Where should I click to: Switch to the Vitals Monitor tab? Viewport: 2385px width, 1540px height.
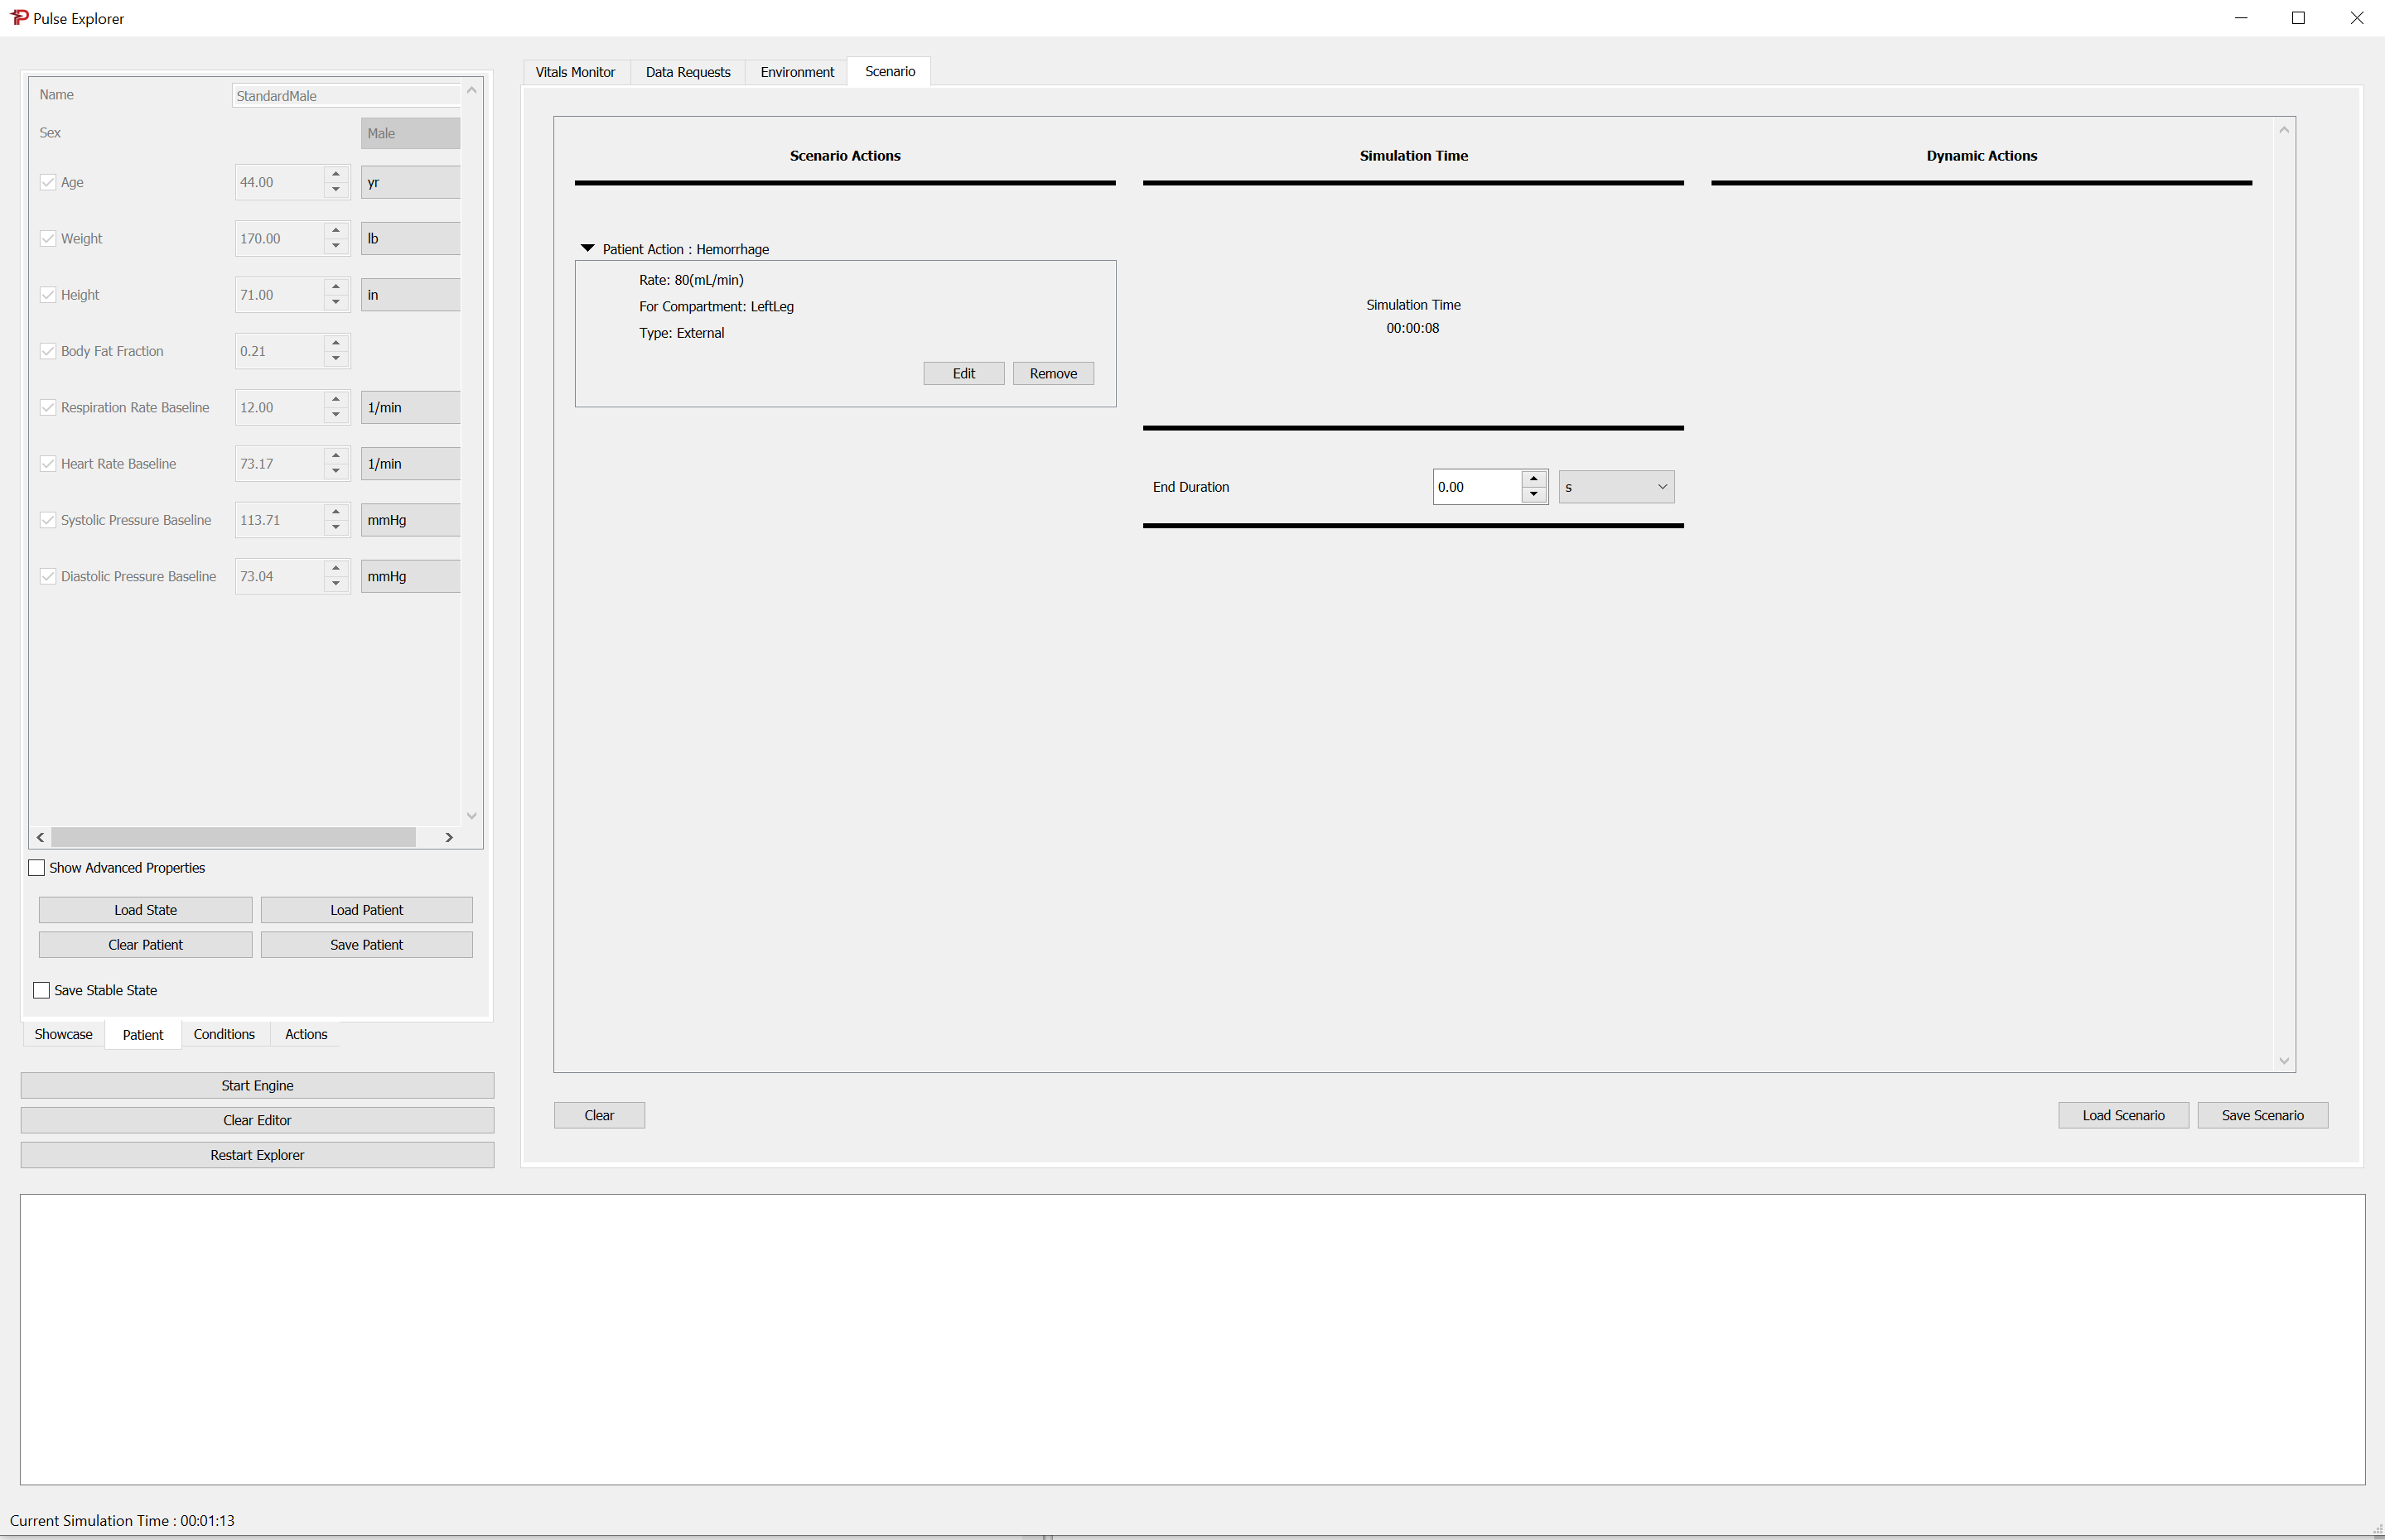575,72
